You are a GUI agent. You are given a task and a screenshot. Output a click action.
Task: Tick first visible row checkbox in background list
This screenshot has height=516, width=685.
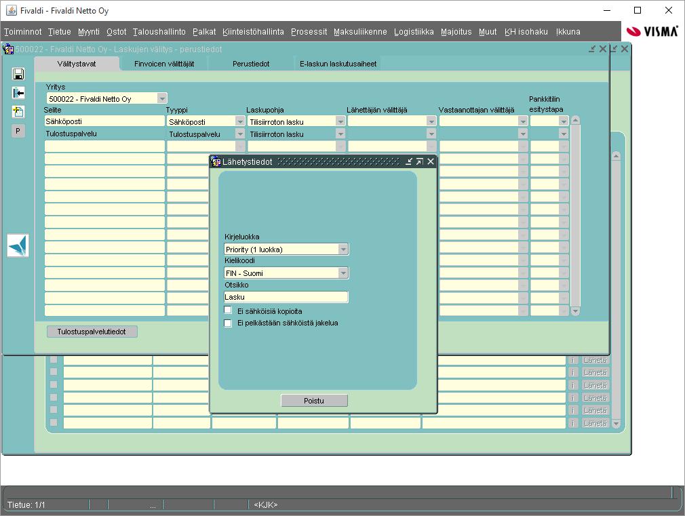[x=54, y=359]
